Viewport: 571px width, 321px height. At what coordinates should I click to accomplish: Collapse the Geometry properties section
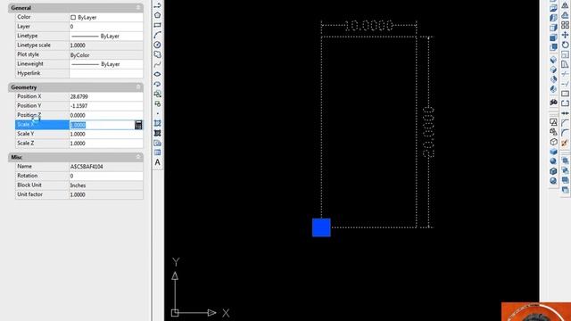coord(138,87)
